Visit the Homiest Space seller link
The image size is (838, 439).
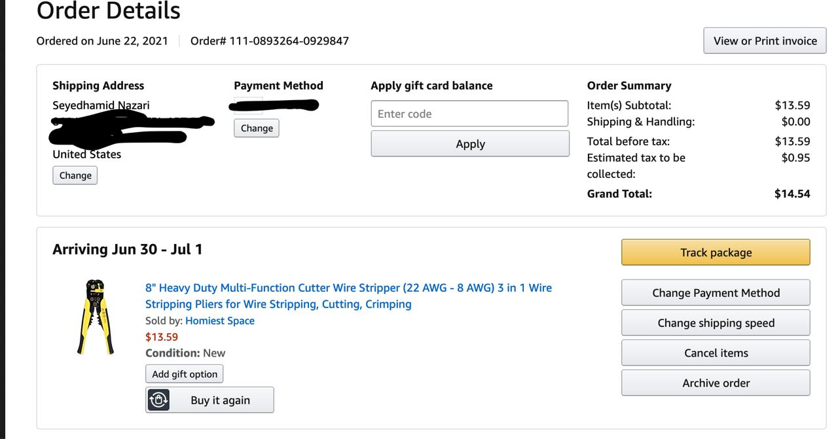point(220,321)
